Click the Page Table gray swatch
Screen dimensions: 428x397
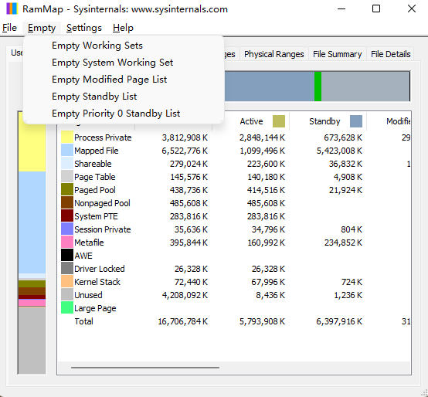(x=67, y=177)
